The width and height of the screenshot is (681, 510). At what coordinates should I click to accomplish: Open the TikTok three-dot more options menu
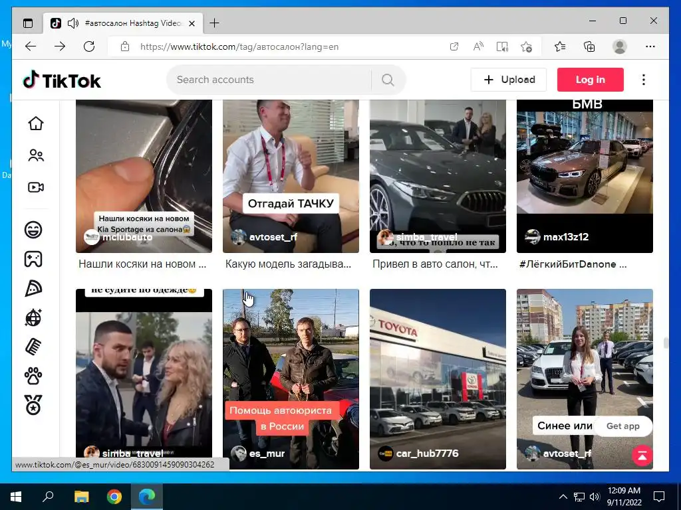[x=644, y=80]
